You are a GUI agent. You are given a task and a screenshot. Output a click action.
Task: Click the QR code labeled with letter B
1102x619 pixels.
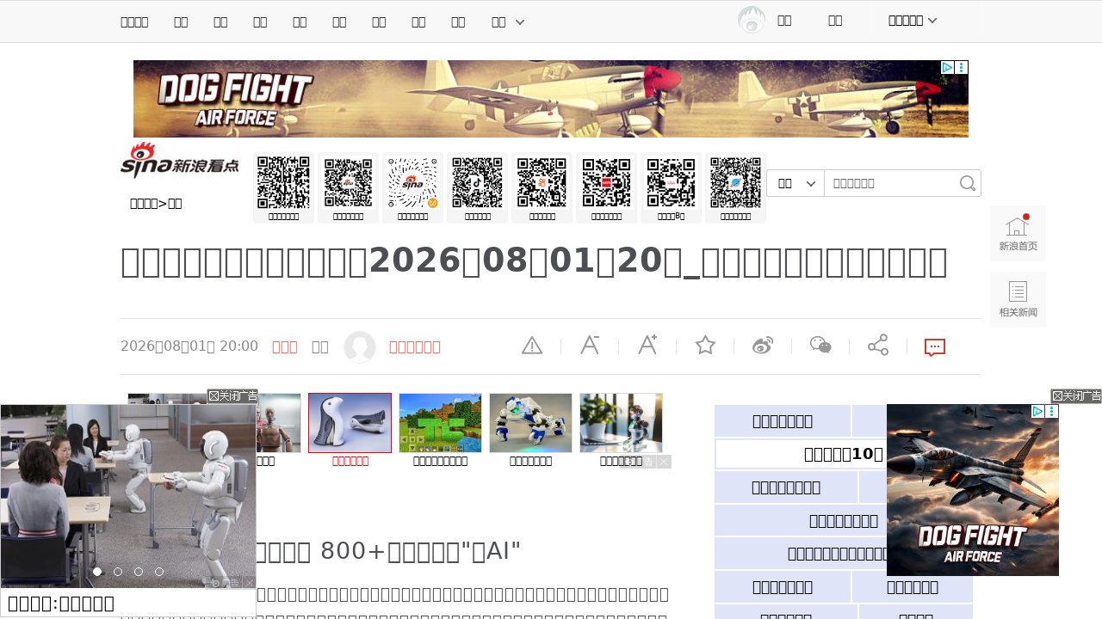pos(672,182)
